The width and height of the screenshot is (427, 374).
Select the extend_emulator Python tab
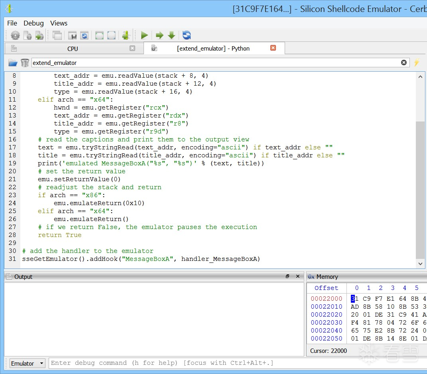tap(214, 49)
